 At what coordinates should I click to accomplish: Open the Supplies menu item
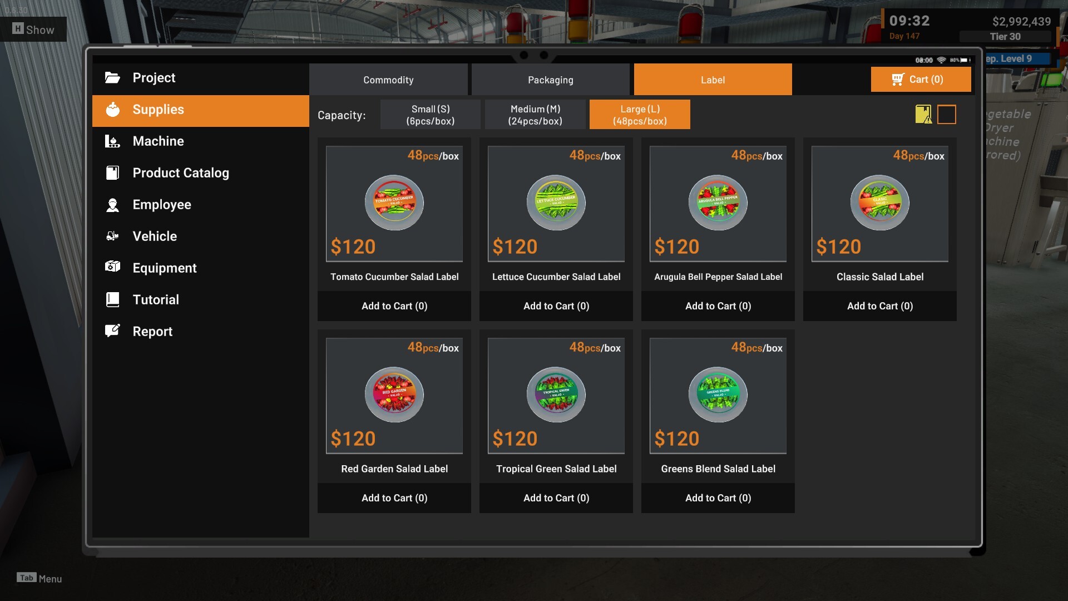pos(201,110)
